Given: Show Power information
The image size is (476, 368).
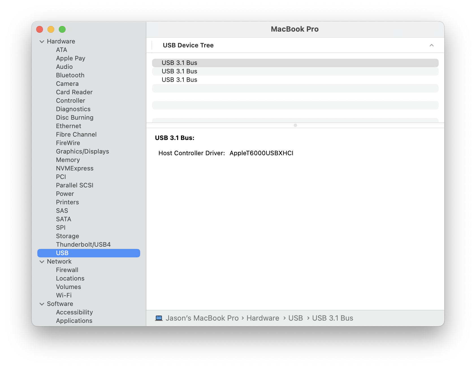Looking at the screenshot, I should pos(65,194).
